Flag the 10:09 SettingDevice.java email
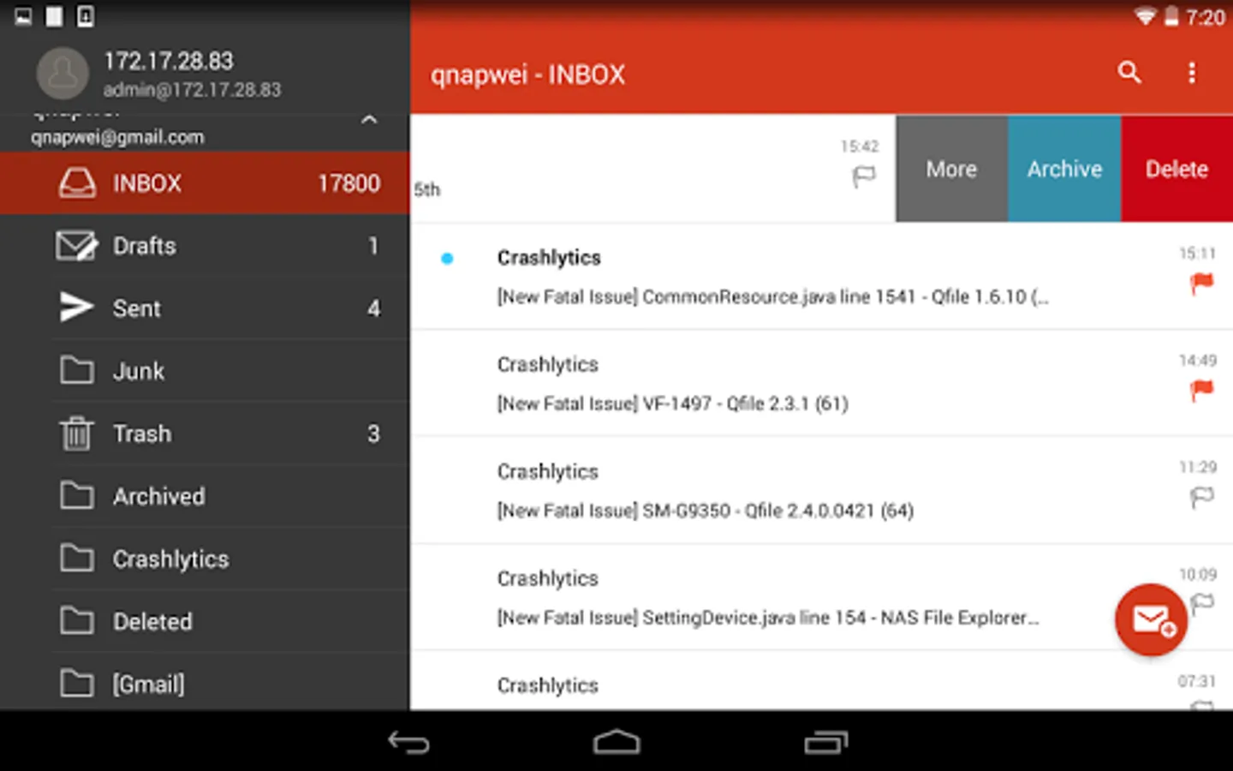The width and height of the screenshot is (1233, 771). 1202,603
